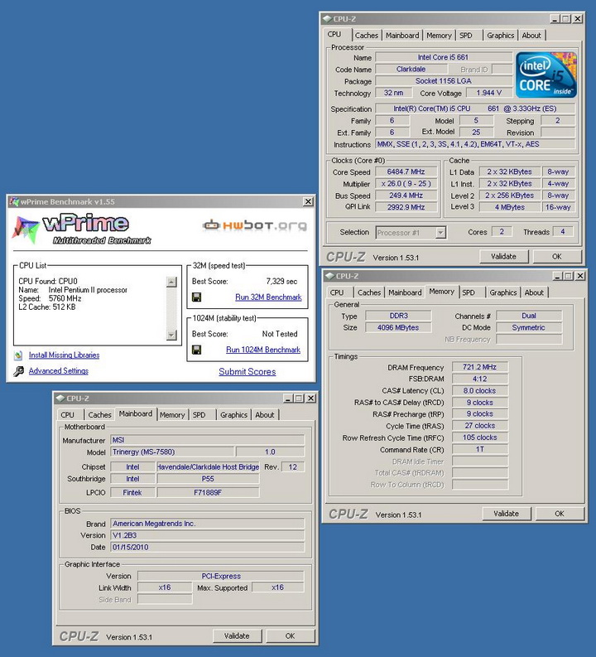Click Run 1024M Benchmark link

263,350
